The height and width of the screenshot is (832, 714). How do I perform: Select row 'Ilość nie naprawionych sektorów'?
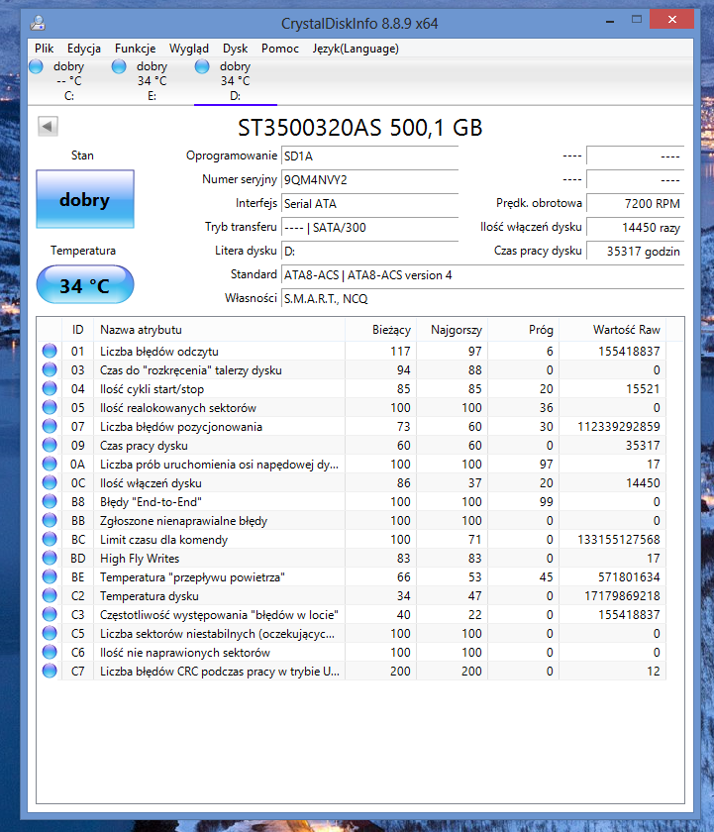tap(352, 653)
